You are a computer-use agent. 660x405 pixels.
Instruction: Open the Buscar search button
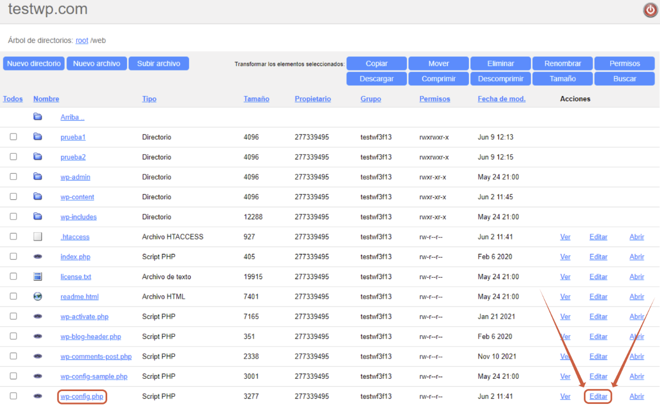coord(625,79)
